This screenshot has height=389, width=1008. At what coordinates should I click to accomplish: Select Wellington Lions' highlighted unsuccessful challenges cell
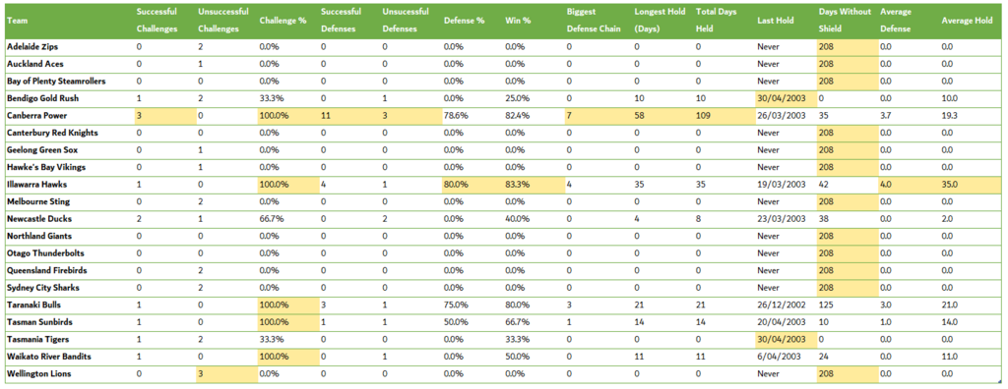coord(226,373)
